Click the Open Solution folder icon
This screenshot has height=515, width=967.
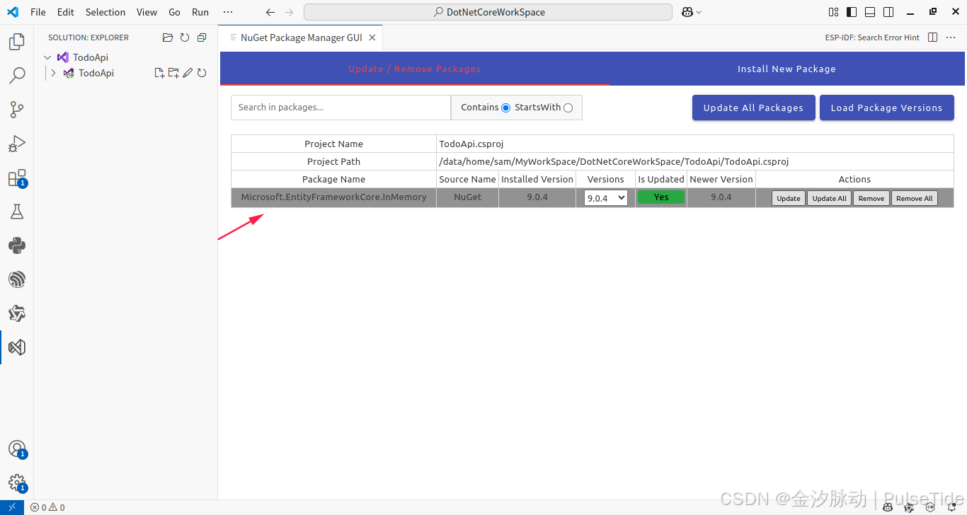[168, 37]
